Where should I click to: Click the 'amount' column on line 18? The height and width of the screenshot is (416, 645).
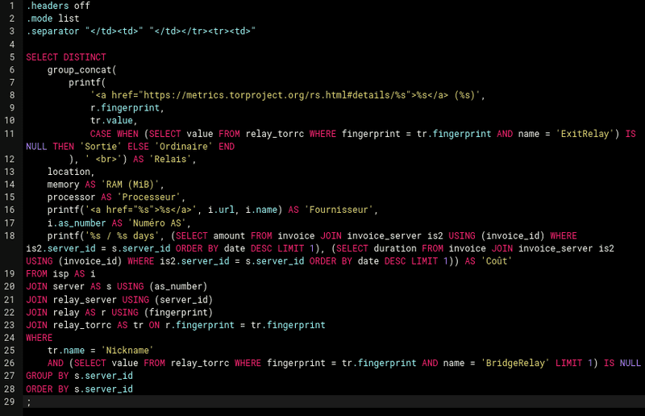[229, 235]
